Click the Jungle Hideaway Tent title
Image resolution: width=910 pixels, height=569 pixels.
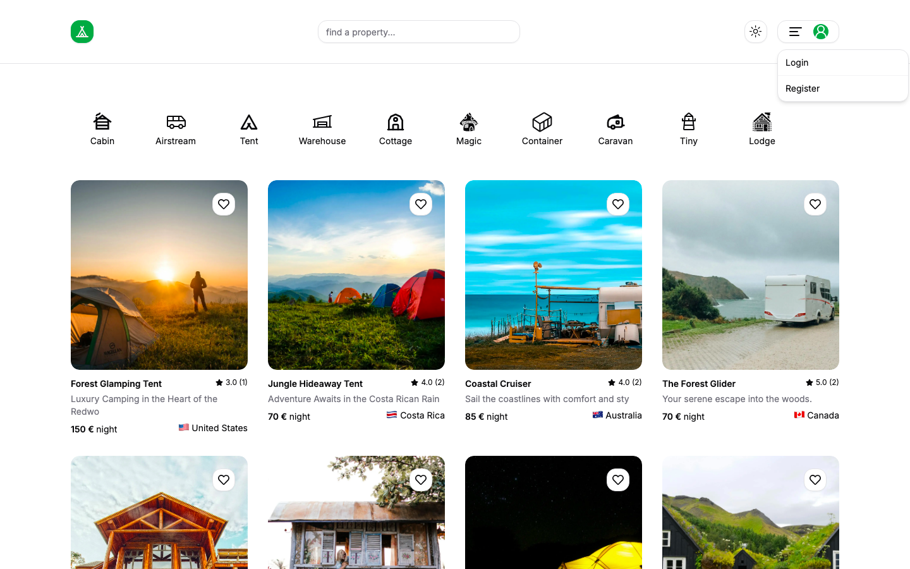tap(315, 384)
